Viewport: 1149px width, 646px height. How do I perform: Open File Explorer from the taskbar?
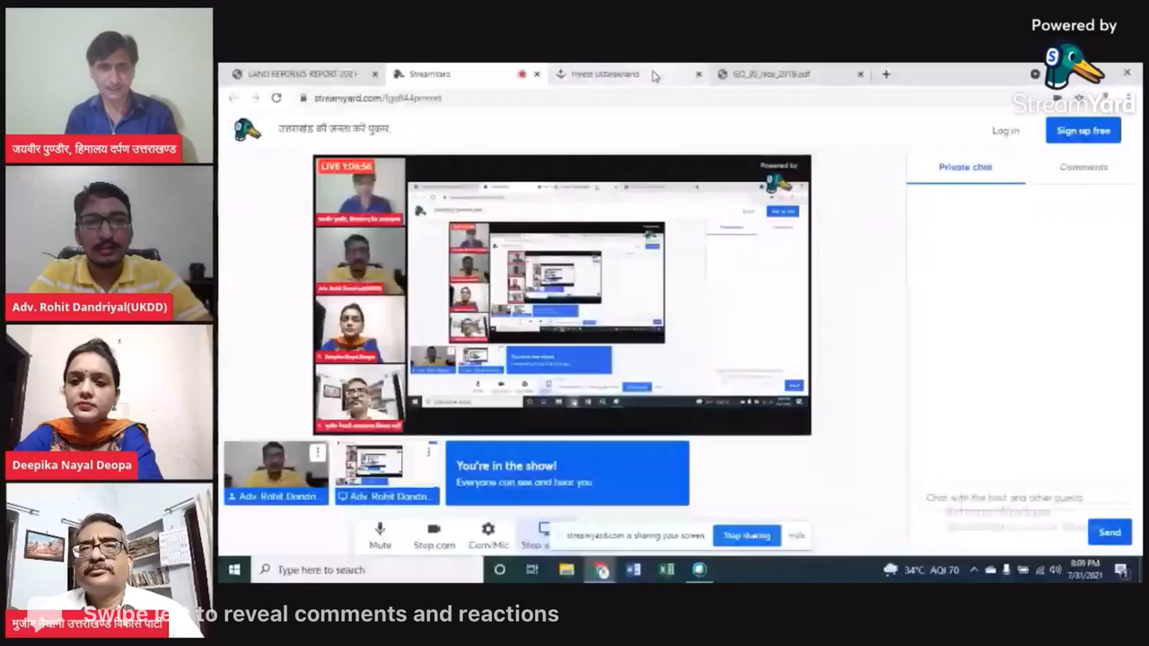pyautogui.click(x=566, y=570)
